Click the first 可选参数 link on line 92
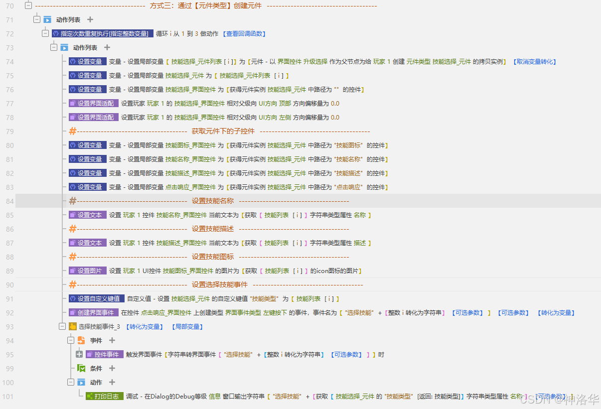Screen dimensions: 601x409 click(x=467, y=312)
